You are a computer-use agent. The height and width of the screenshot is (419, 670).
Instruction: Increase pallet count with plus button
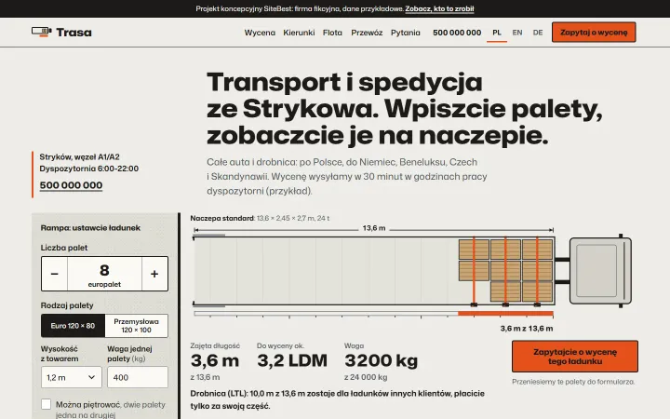click(x=154, y=274)
